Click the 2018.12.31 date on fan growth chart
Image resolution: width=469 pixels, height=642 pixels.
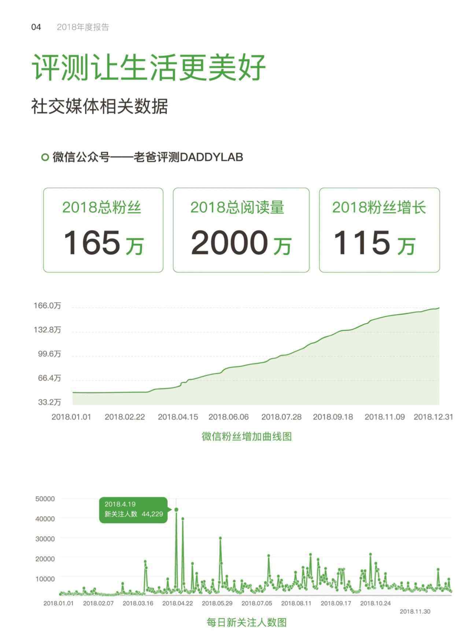433,417
